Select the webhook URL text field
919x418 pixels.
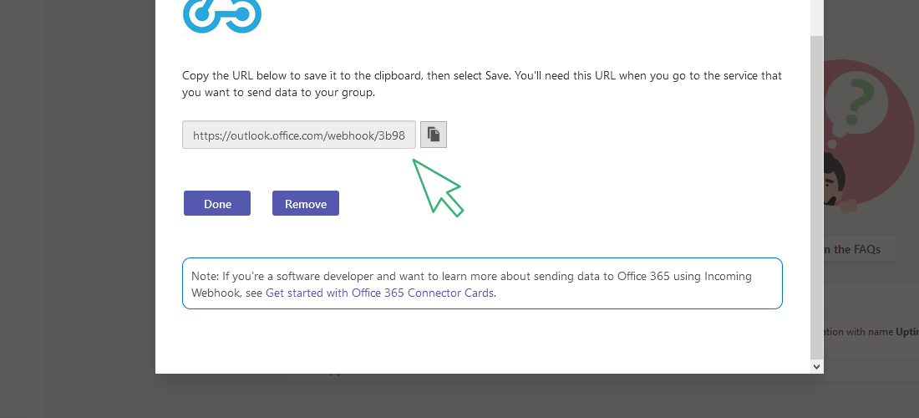point(299,135)
